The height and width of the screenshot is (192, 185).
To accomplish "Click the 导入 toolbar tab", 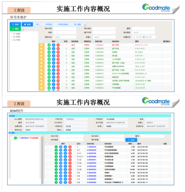I will point(38,24).
